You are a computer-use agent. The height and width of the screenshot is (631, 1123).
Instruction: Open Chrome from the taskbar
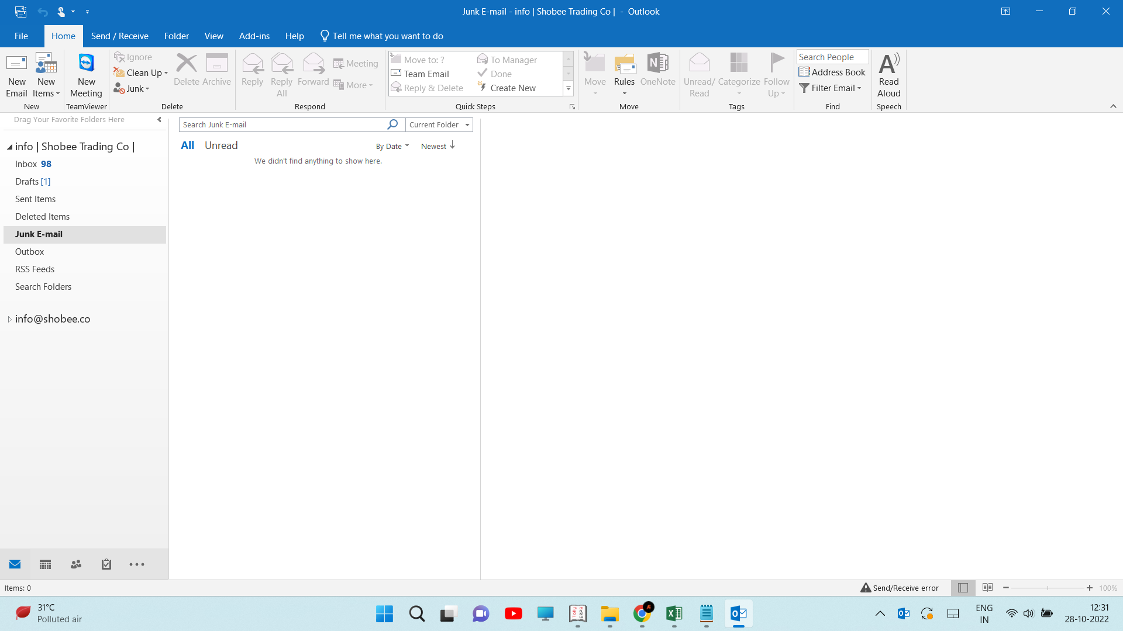(642, 613)
